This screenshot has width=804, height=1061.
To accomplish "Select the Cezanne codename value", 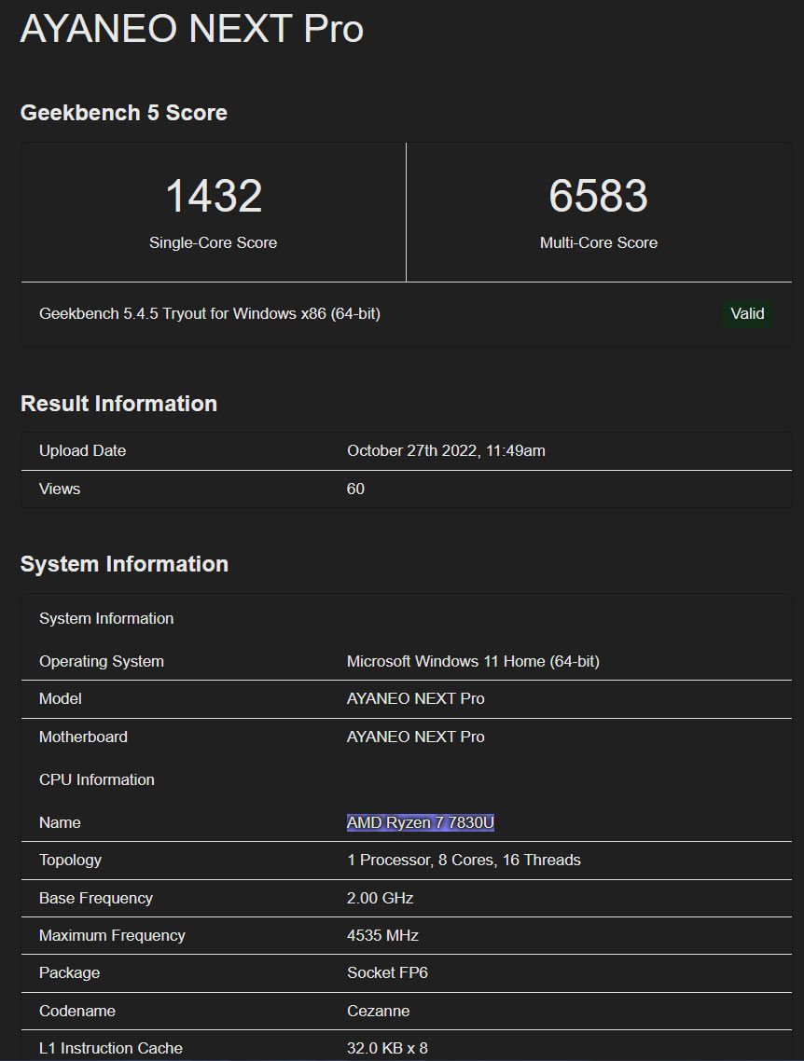I will (379, 1011).
